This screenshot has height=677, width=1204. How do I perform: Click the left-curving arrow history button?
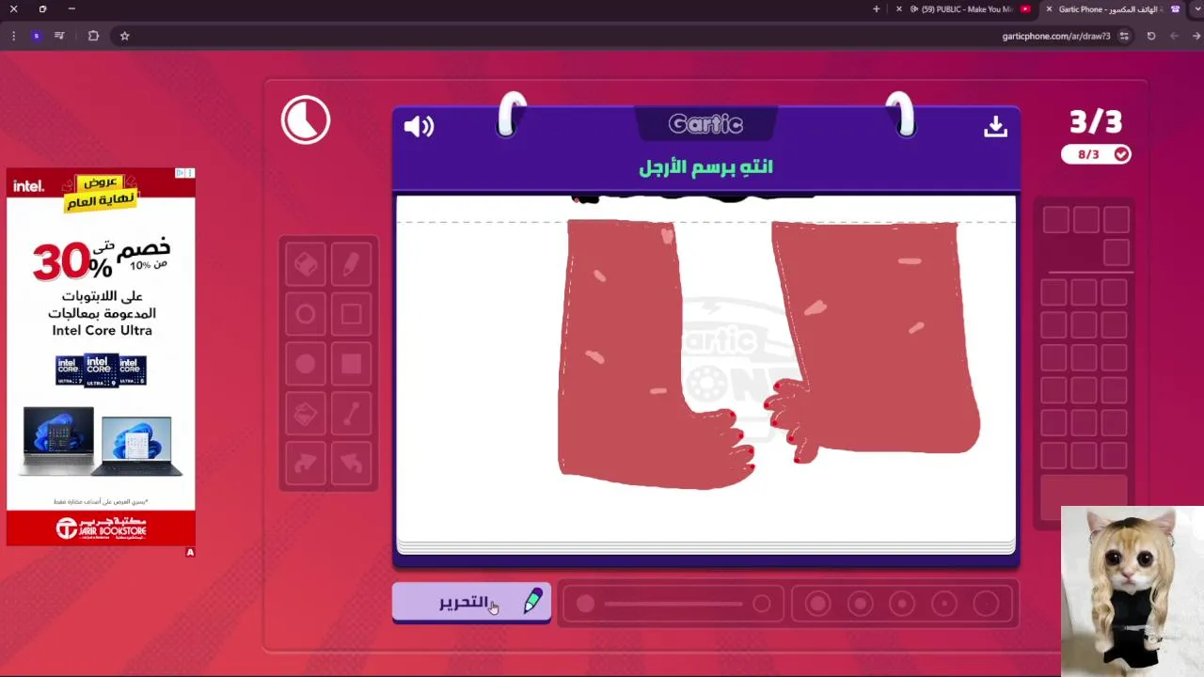pos(351,464)
